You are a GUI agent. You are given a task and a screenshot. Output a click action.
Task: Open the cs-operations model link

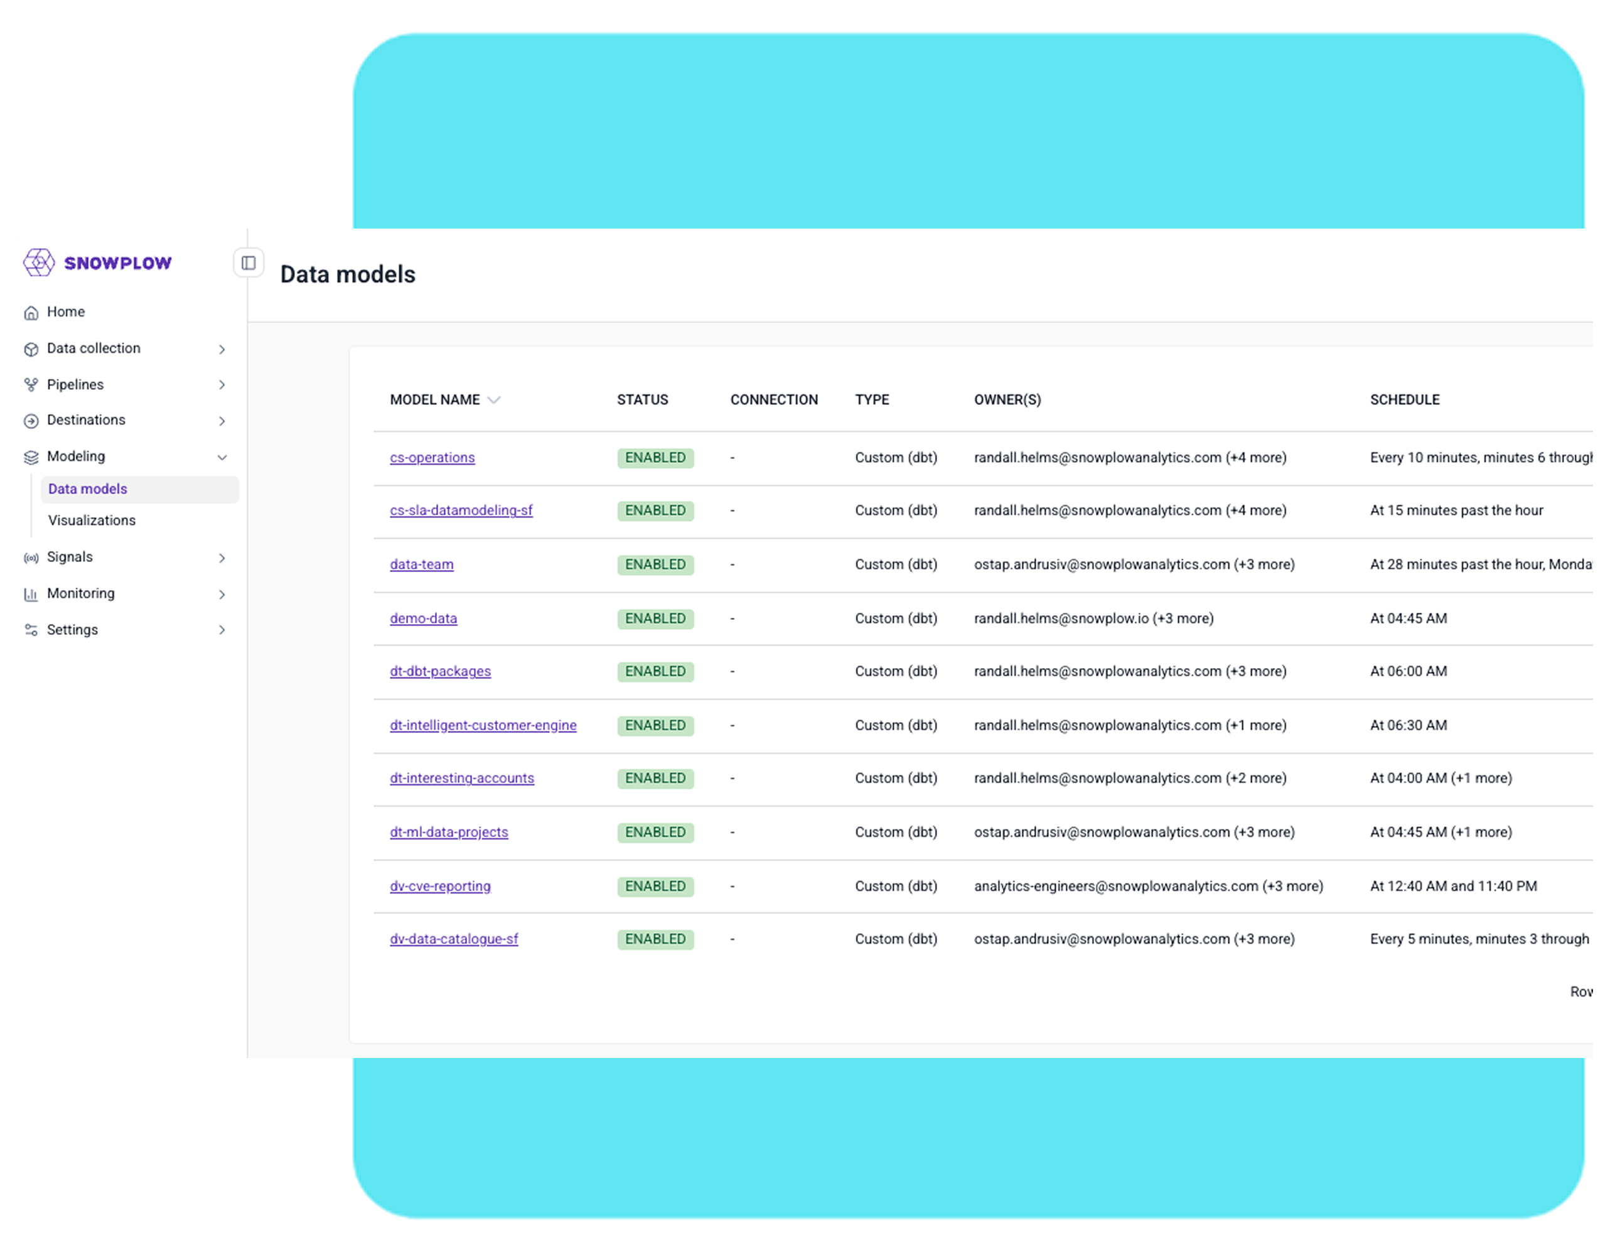point(432,458)
